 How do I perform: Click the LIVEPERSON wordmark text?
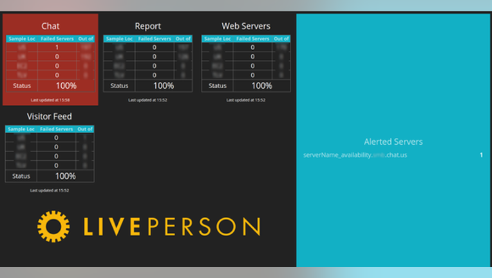tap(172, 227)
